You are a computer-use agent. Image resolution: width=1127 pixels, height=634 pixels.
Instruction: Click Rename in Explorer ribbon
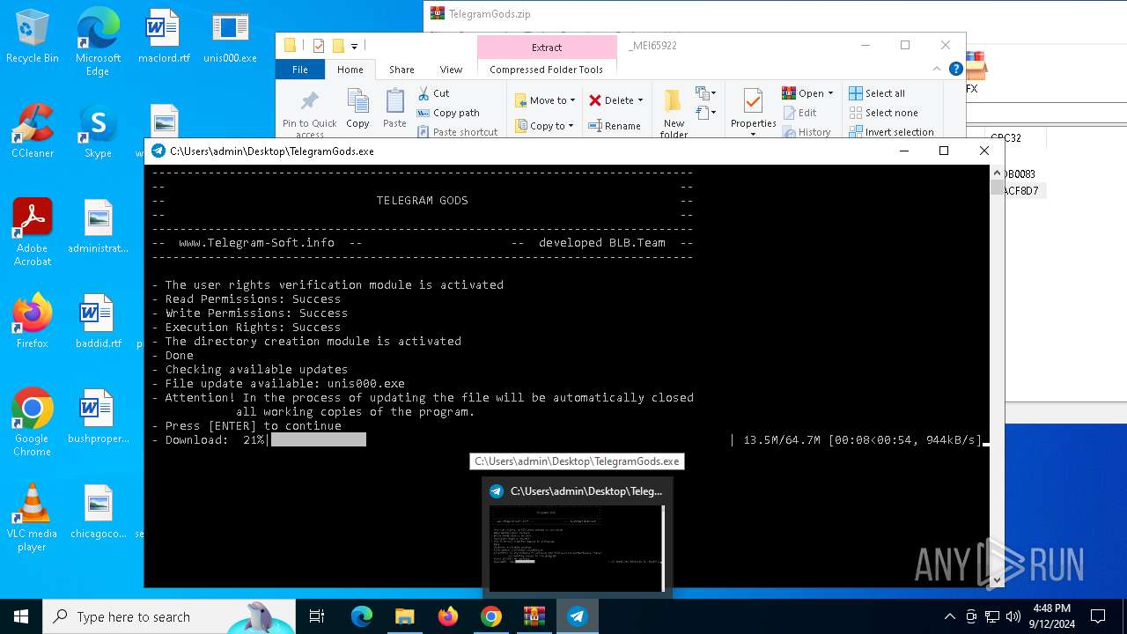pyautogui.click(x=615, y=126)
